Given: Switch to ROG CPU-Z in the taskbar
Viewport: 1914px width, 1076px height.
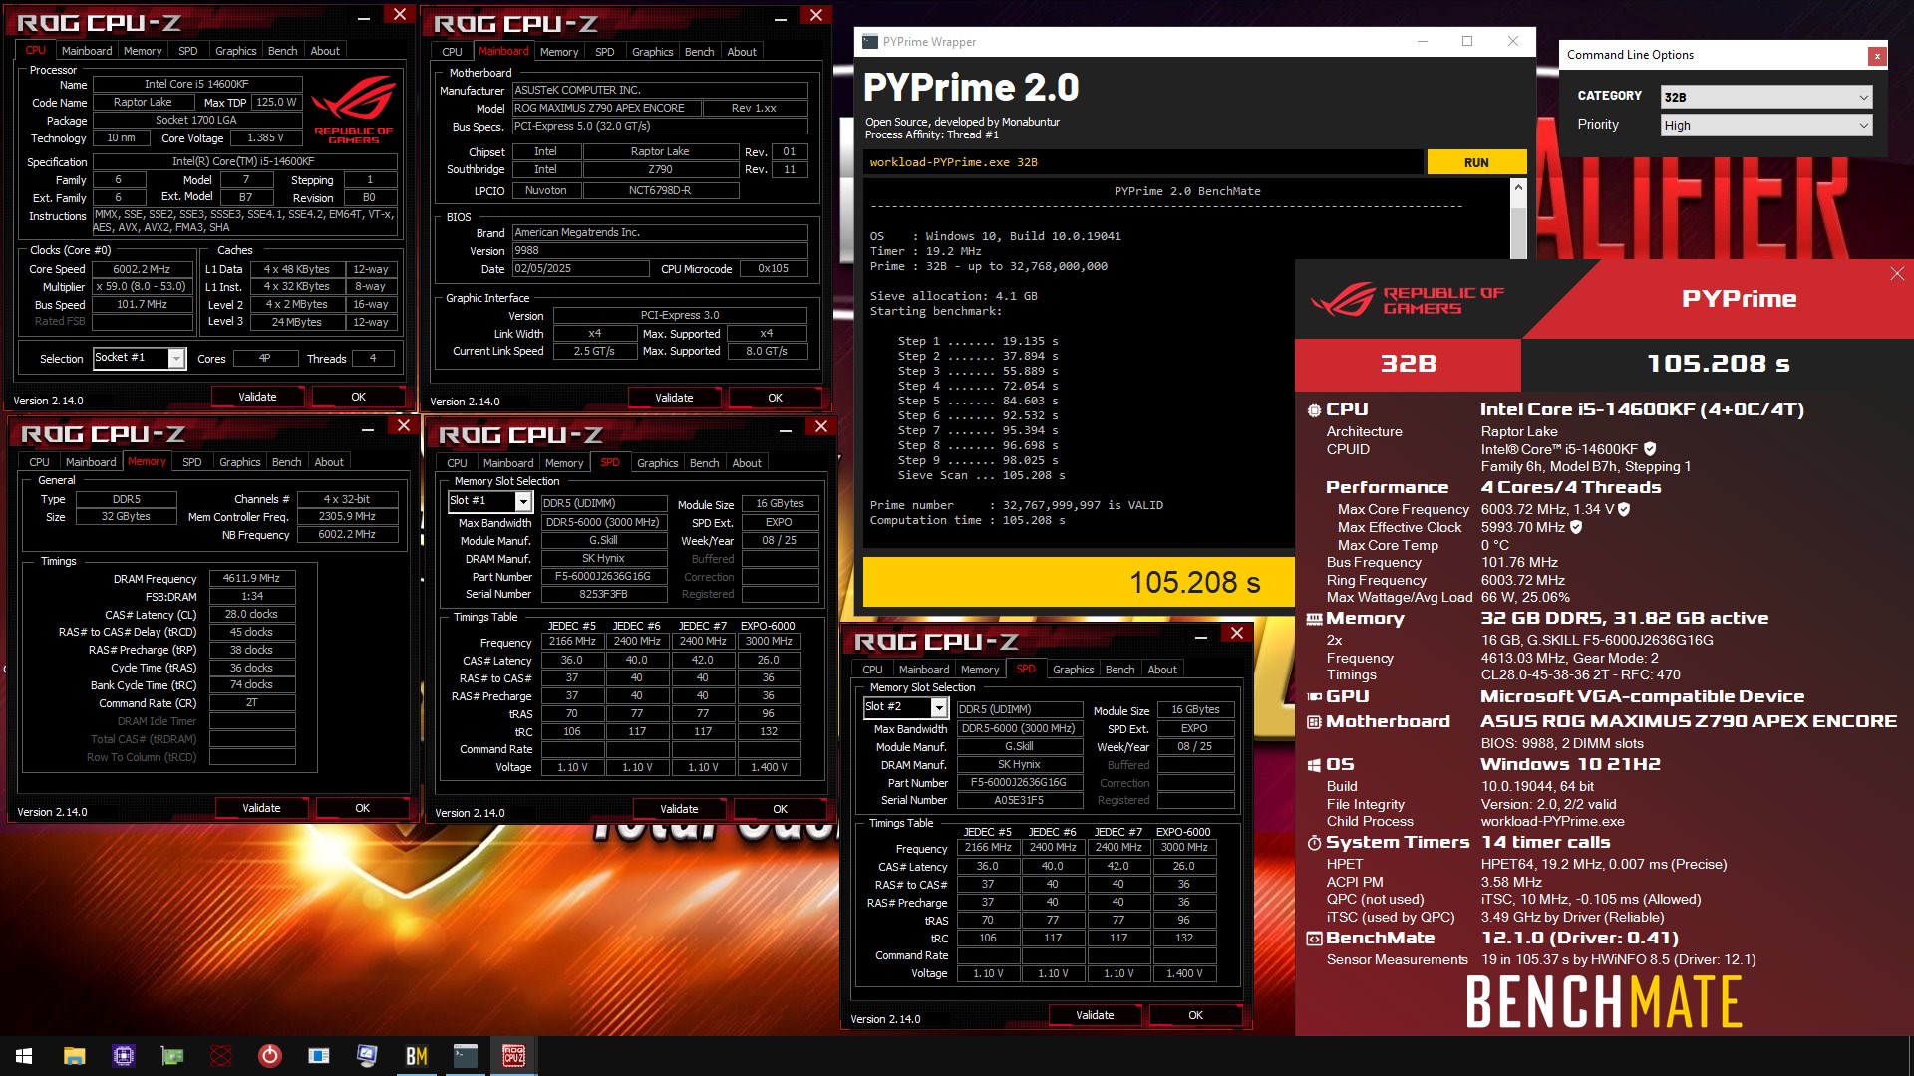Looking at the screenshot, I should (514, 1056).
